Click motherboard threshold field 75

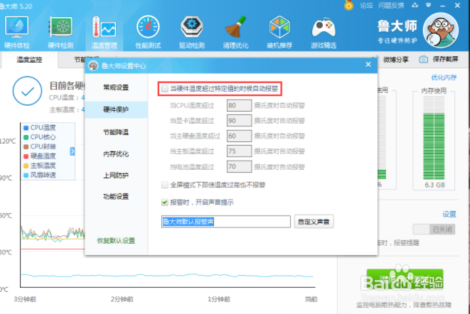tap(239, 151)
